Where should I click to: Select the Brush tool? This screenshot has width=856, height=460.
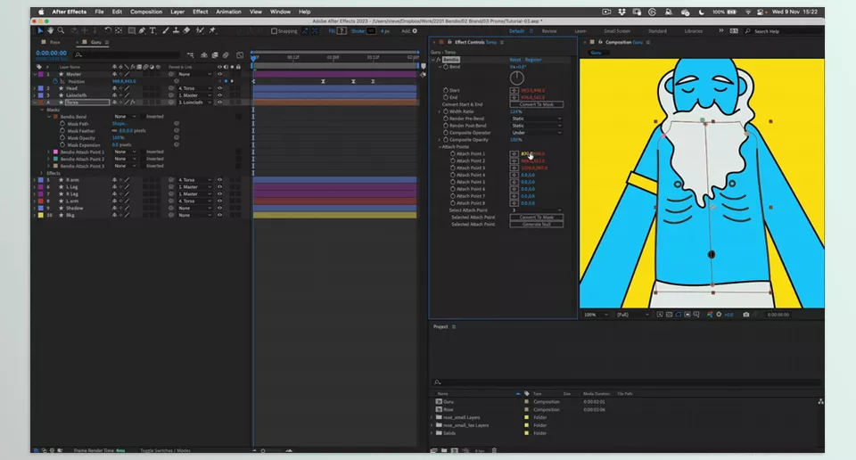166,30
